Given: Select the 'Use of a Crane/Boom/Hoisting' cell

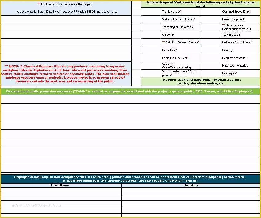Looking at the screenshot, I should pos(181,66).
